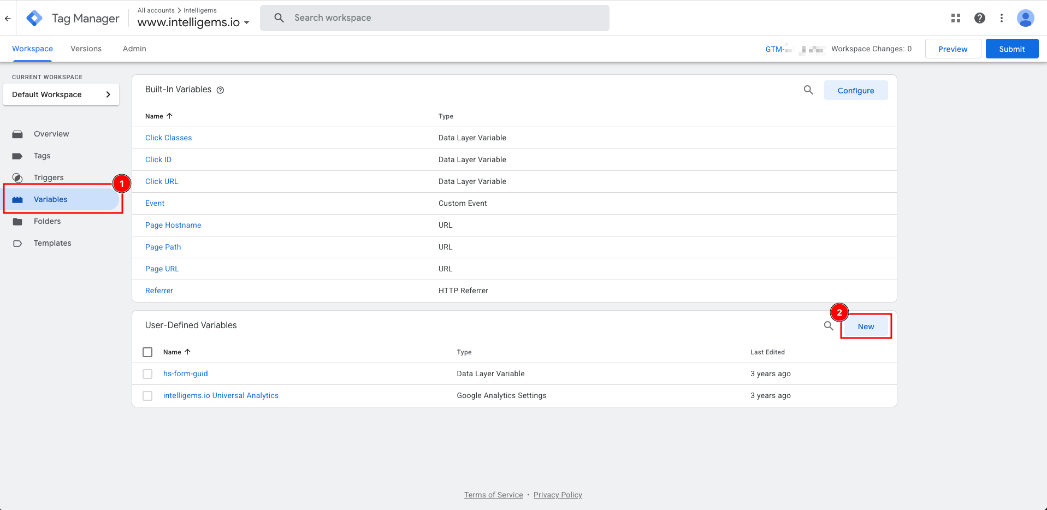This screenshot has width=1047, height=510.
Task: Open the Google apps grid icon
Action: [x=955, y=18]
